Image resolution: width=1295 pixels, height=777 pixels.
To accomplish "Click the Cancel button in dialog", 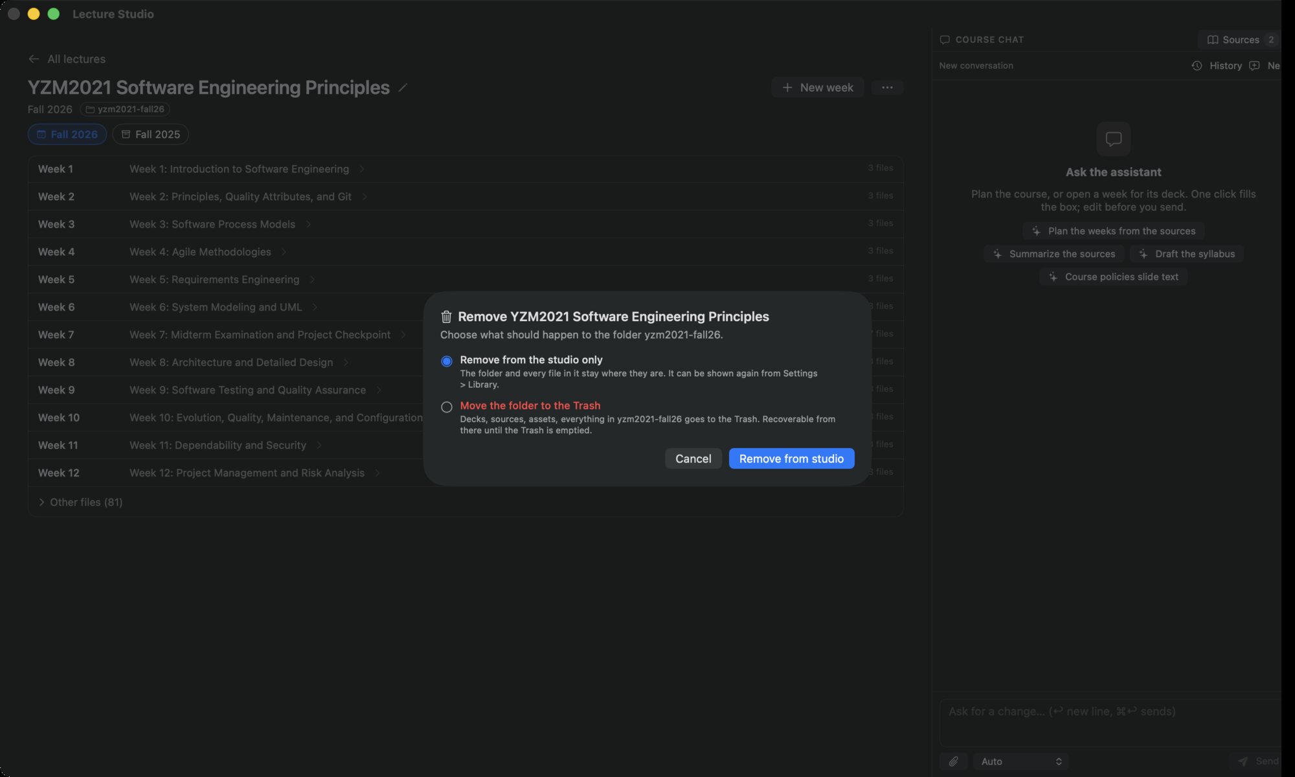I will [693, 458].
